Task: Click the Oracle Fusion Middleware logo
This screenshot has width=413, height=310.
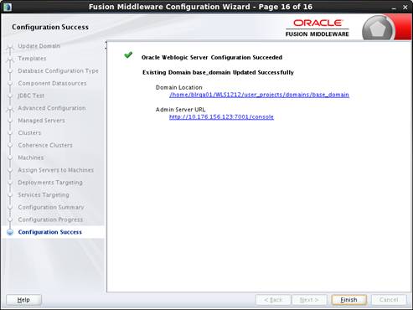Action: click(317, 28)
